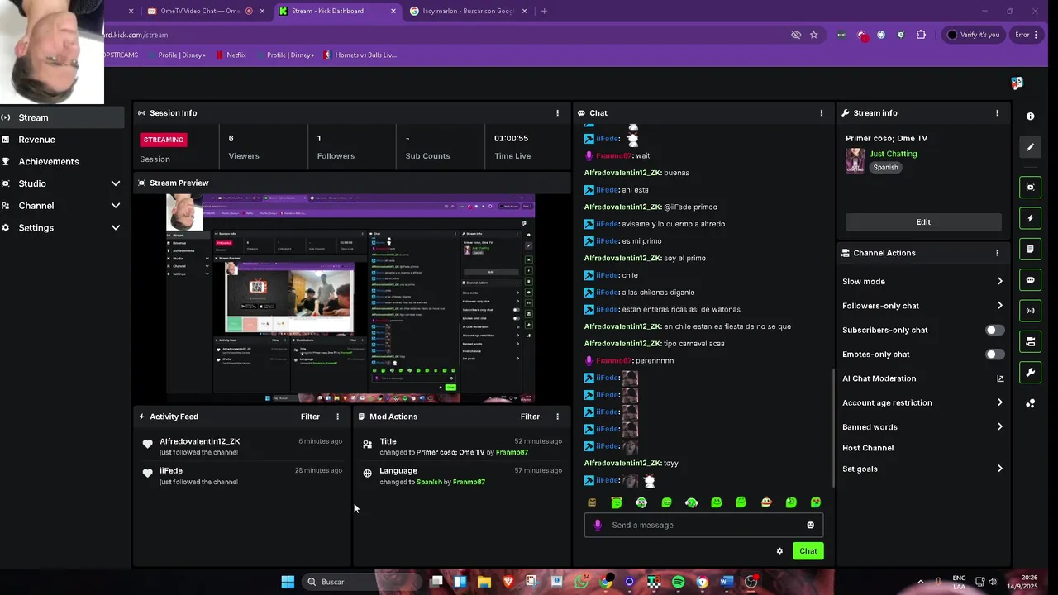Open Chat panel three-dot menu

[x=821, y=113]
